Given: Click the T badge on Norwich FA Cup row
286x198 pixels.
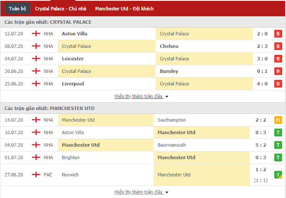Looking at the screenshot, I should click(278, 175).
